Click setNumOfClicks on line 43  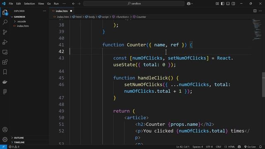(187, 58)
